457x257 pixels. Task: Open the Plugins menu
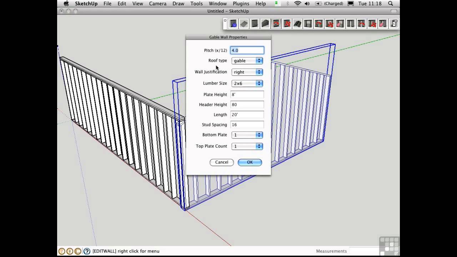click(241, 4)
